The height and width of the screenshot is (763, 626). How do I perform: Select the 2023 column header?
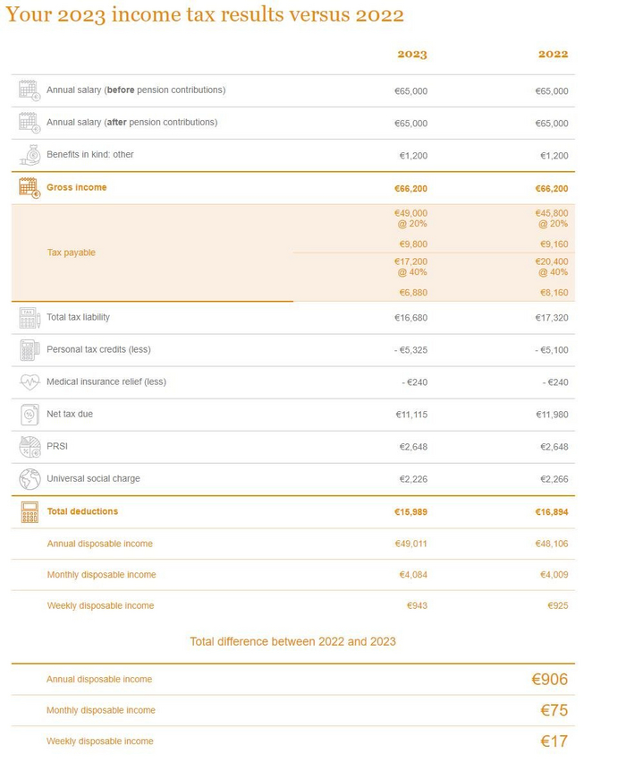click(x=412, y=55)
